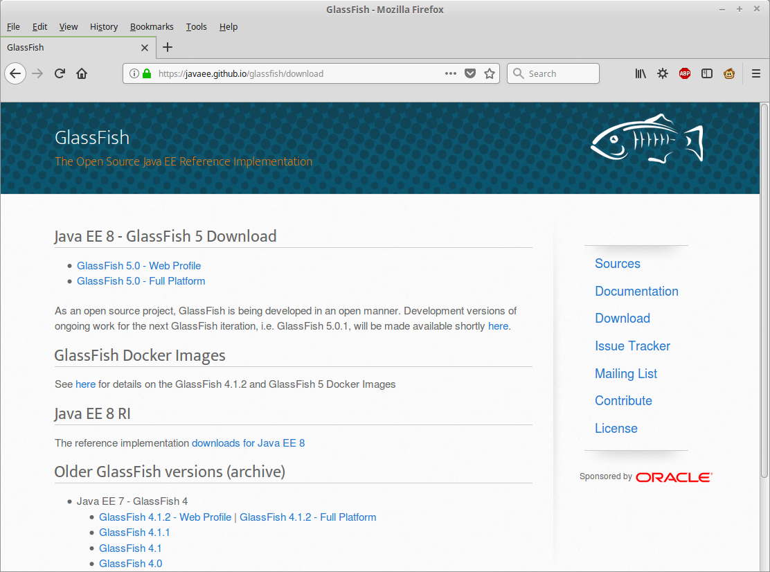
Task: Open the Tools menu
Action: tap(196, 26)
